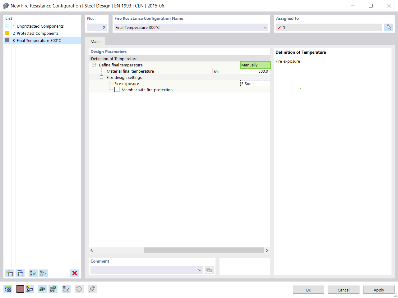398x298 pixels.
Task: Delete the Final Temperature 300°C configuration
Action: [75, 273]
